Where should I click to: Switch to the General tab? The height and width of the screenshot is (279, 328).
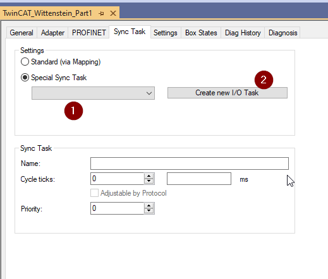tap(21, 33)
